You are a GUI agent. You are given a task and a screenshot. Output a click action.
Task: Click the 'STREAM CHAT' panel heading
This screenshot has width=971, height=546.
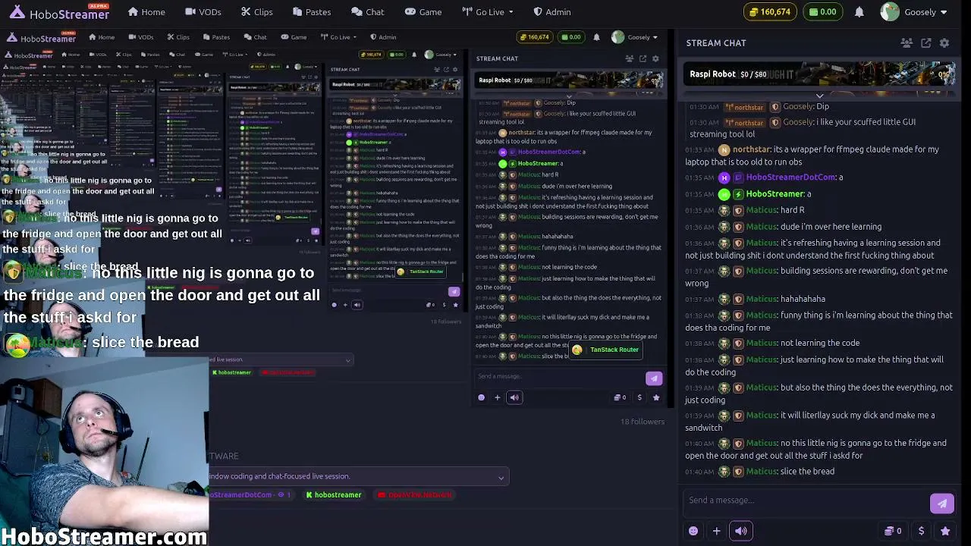(x=716, y=43)
